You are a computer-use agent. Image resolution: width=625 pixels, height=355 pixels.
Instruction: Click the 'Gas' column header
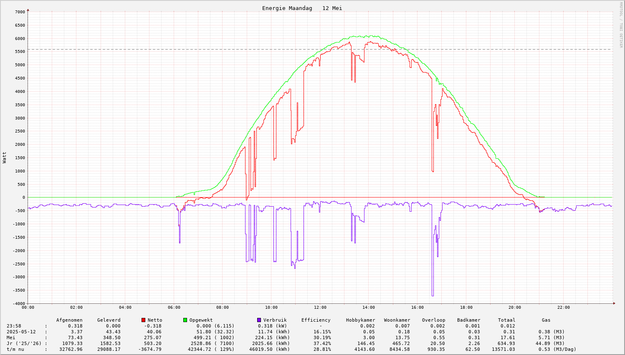pyautogui.click(x=546, y=320)
